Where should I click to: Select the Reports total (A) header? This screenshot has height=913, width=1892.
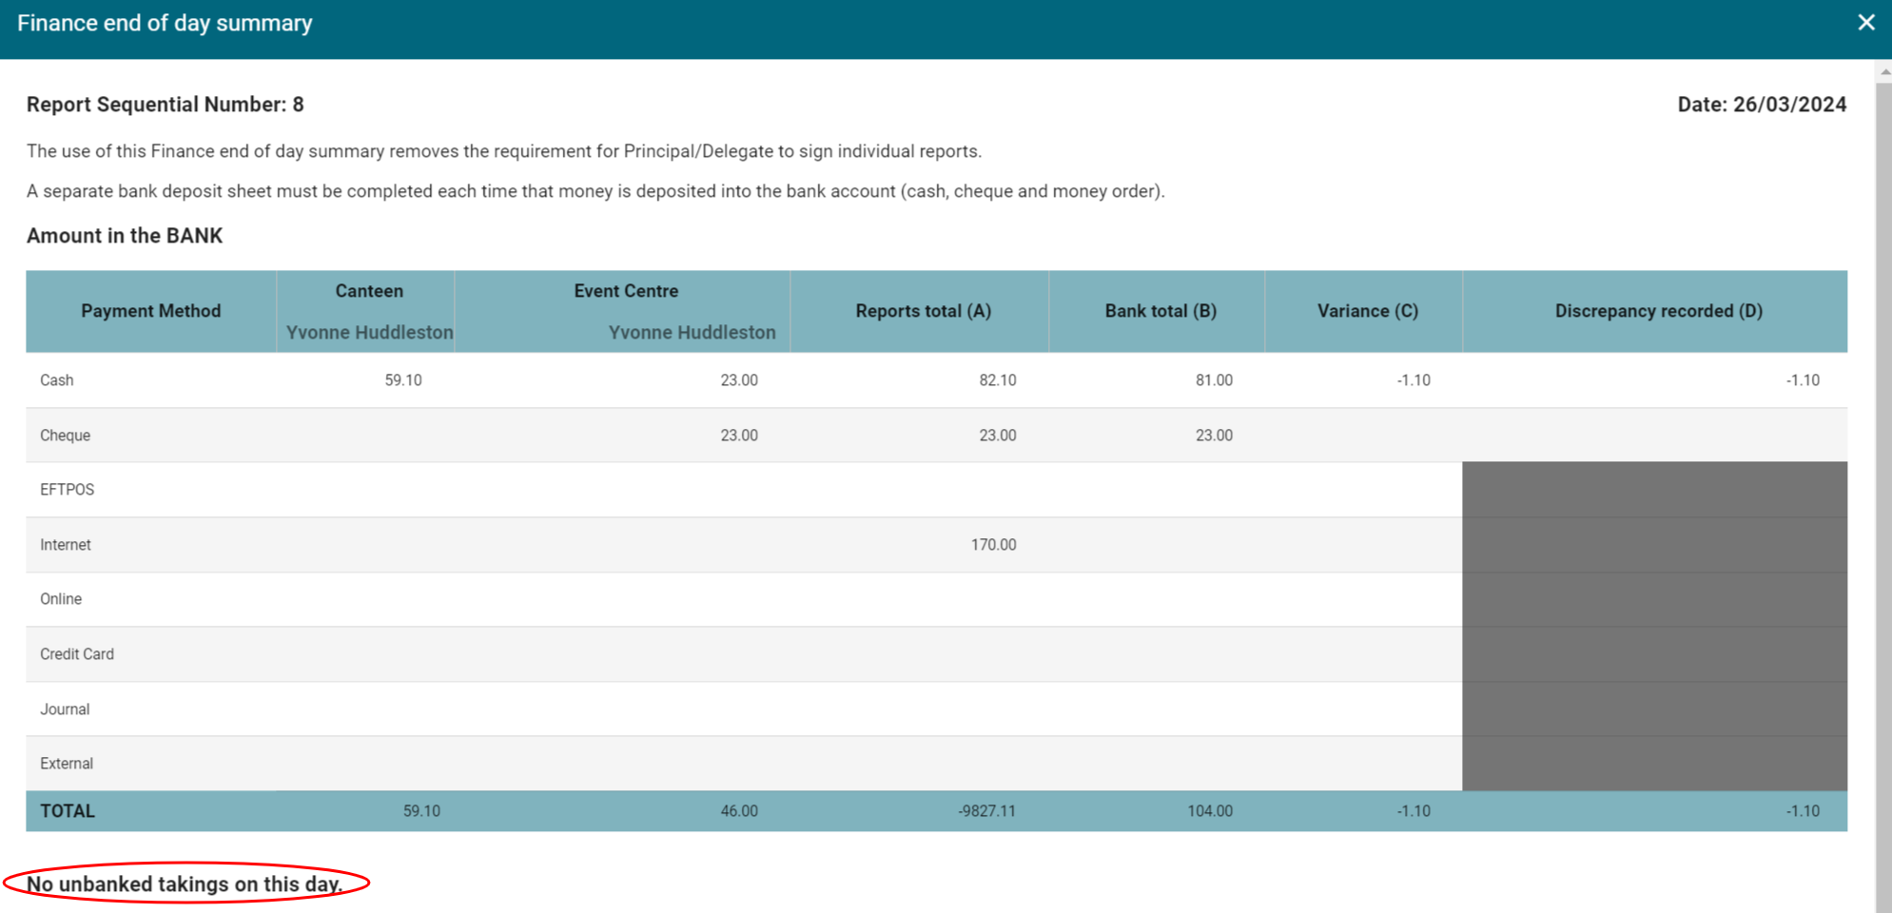[x=923, y=311]
